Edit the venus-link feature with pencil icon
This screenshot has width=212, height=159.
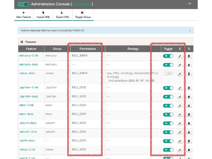coord(180,150)
